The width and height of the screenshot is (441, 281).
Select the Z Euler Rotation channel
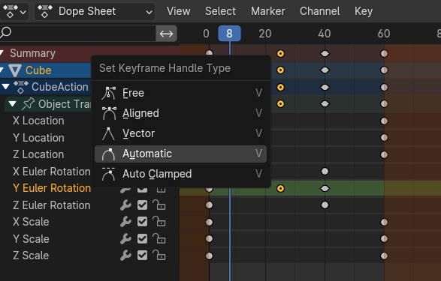(x=52, y=205)
